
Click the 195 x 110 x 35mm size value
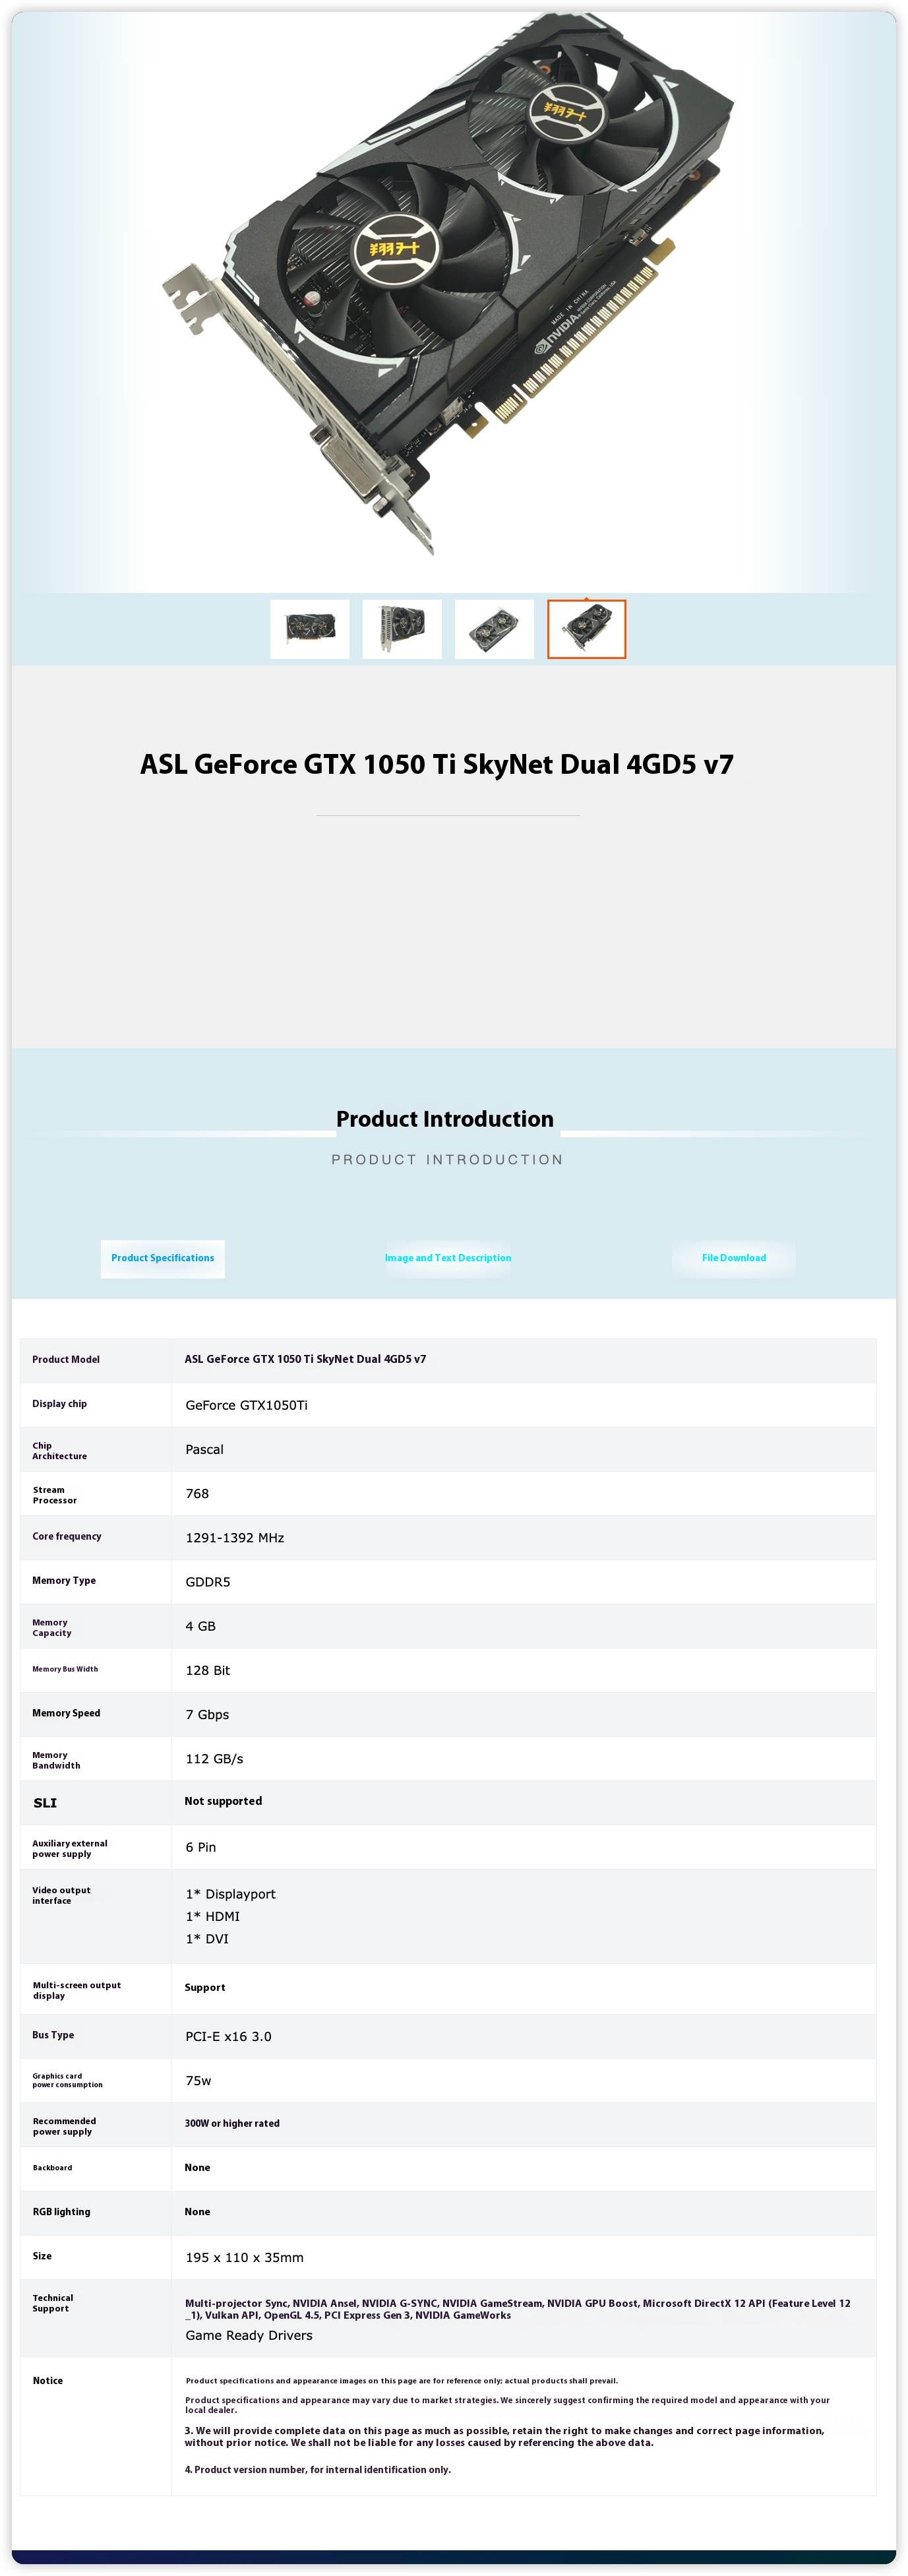coord(244,2257)
